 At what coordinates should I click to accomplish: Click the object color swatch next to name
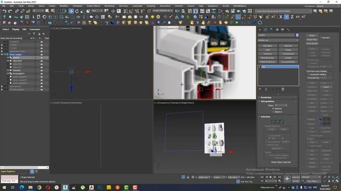(297, 35)
